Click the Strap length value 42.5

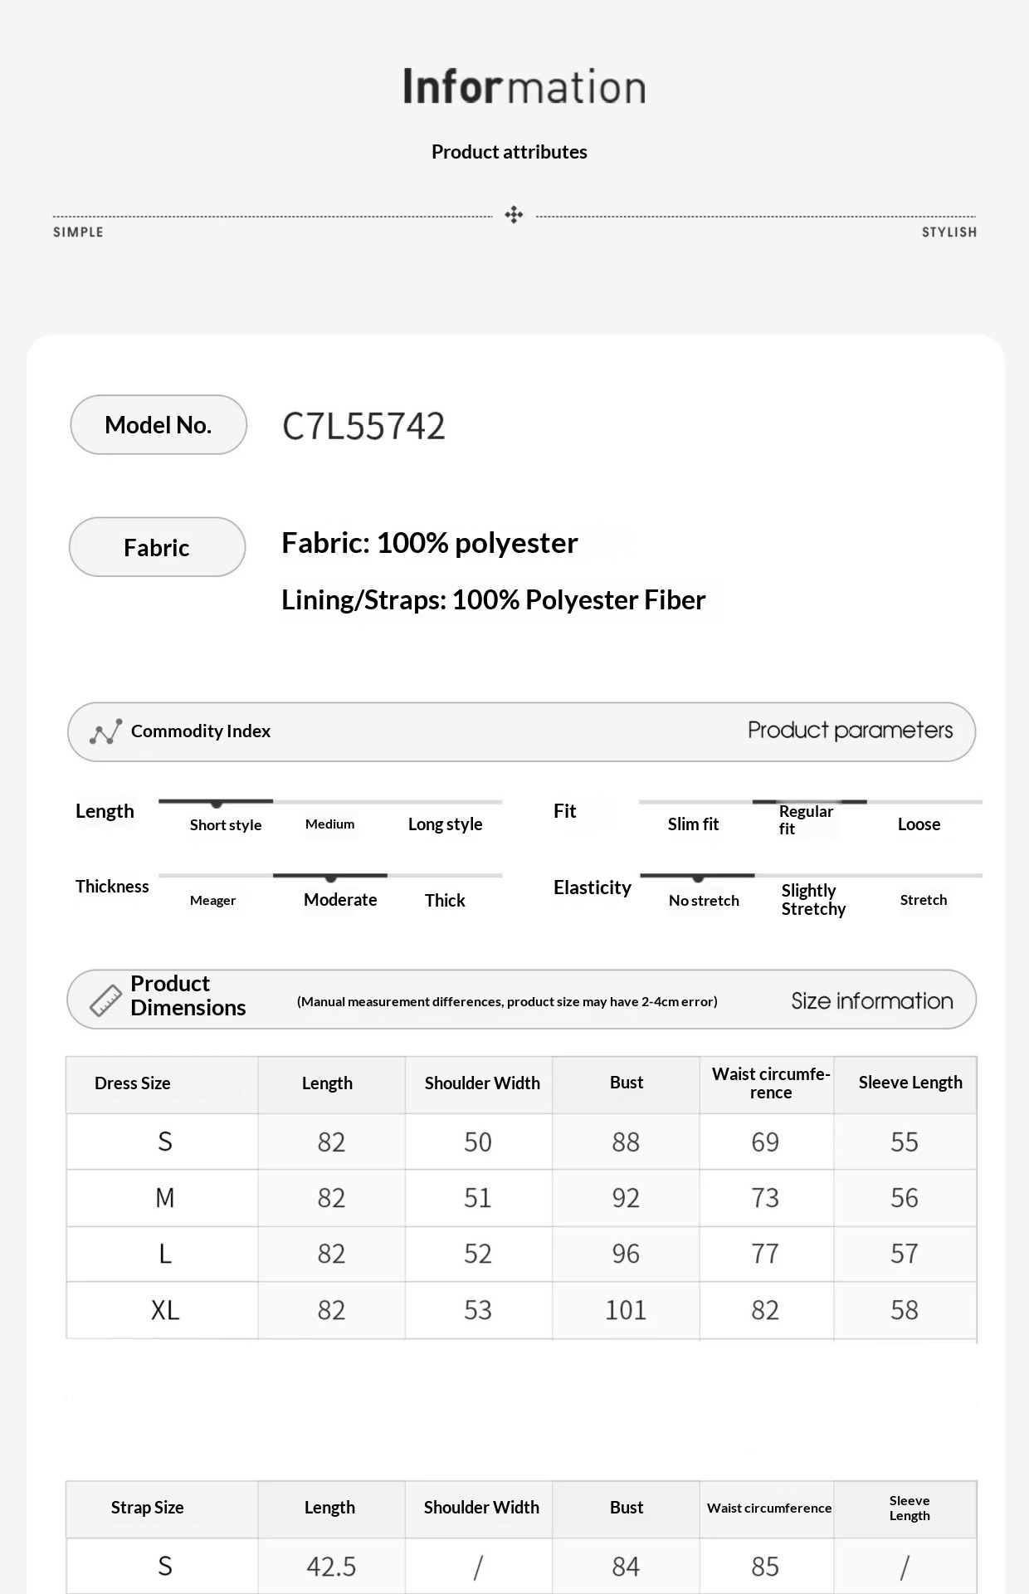(x=331, y=1567)
